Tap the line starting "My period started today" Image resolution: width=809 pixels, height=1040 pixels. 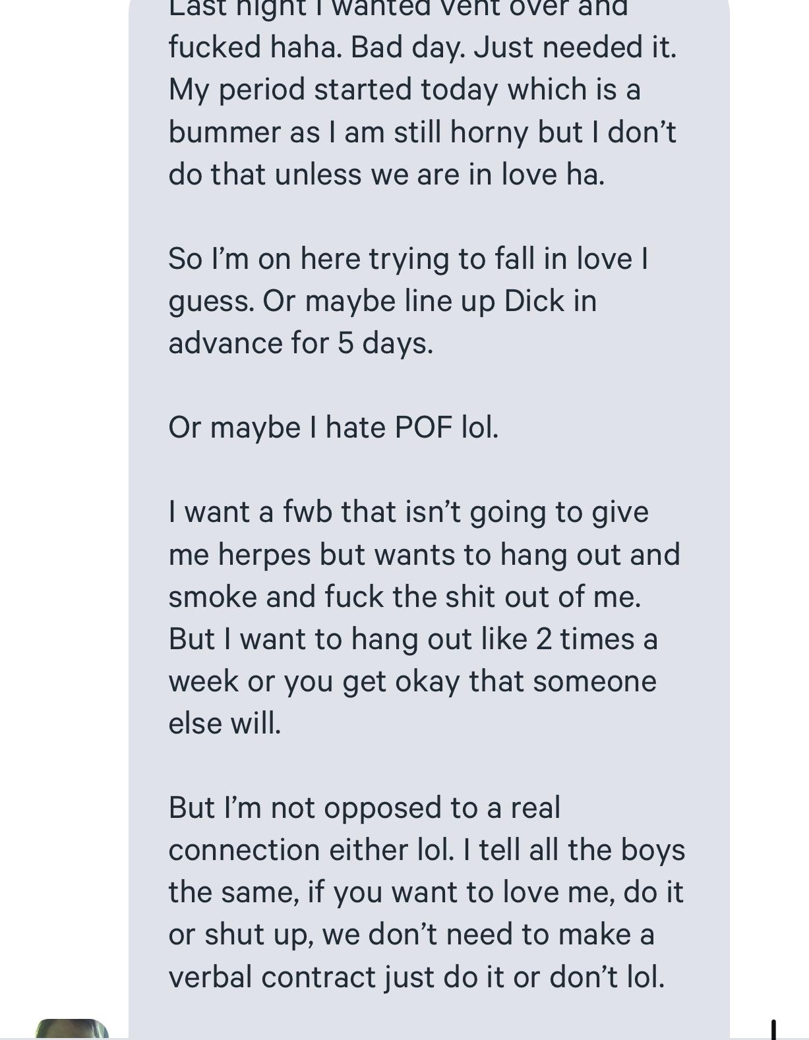coord(404,89)
